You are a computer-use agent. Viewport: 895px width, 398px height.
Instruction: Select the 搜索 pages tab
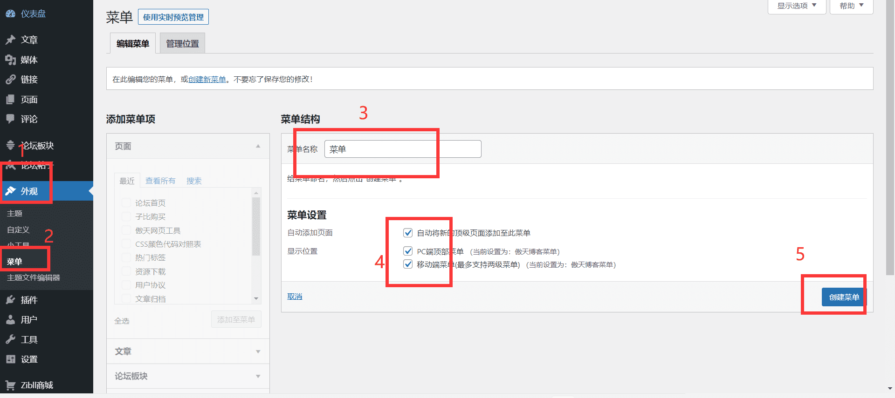[194, 181]
